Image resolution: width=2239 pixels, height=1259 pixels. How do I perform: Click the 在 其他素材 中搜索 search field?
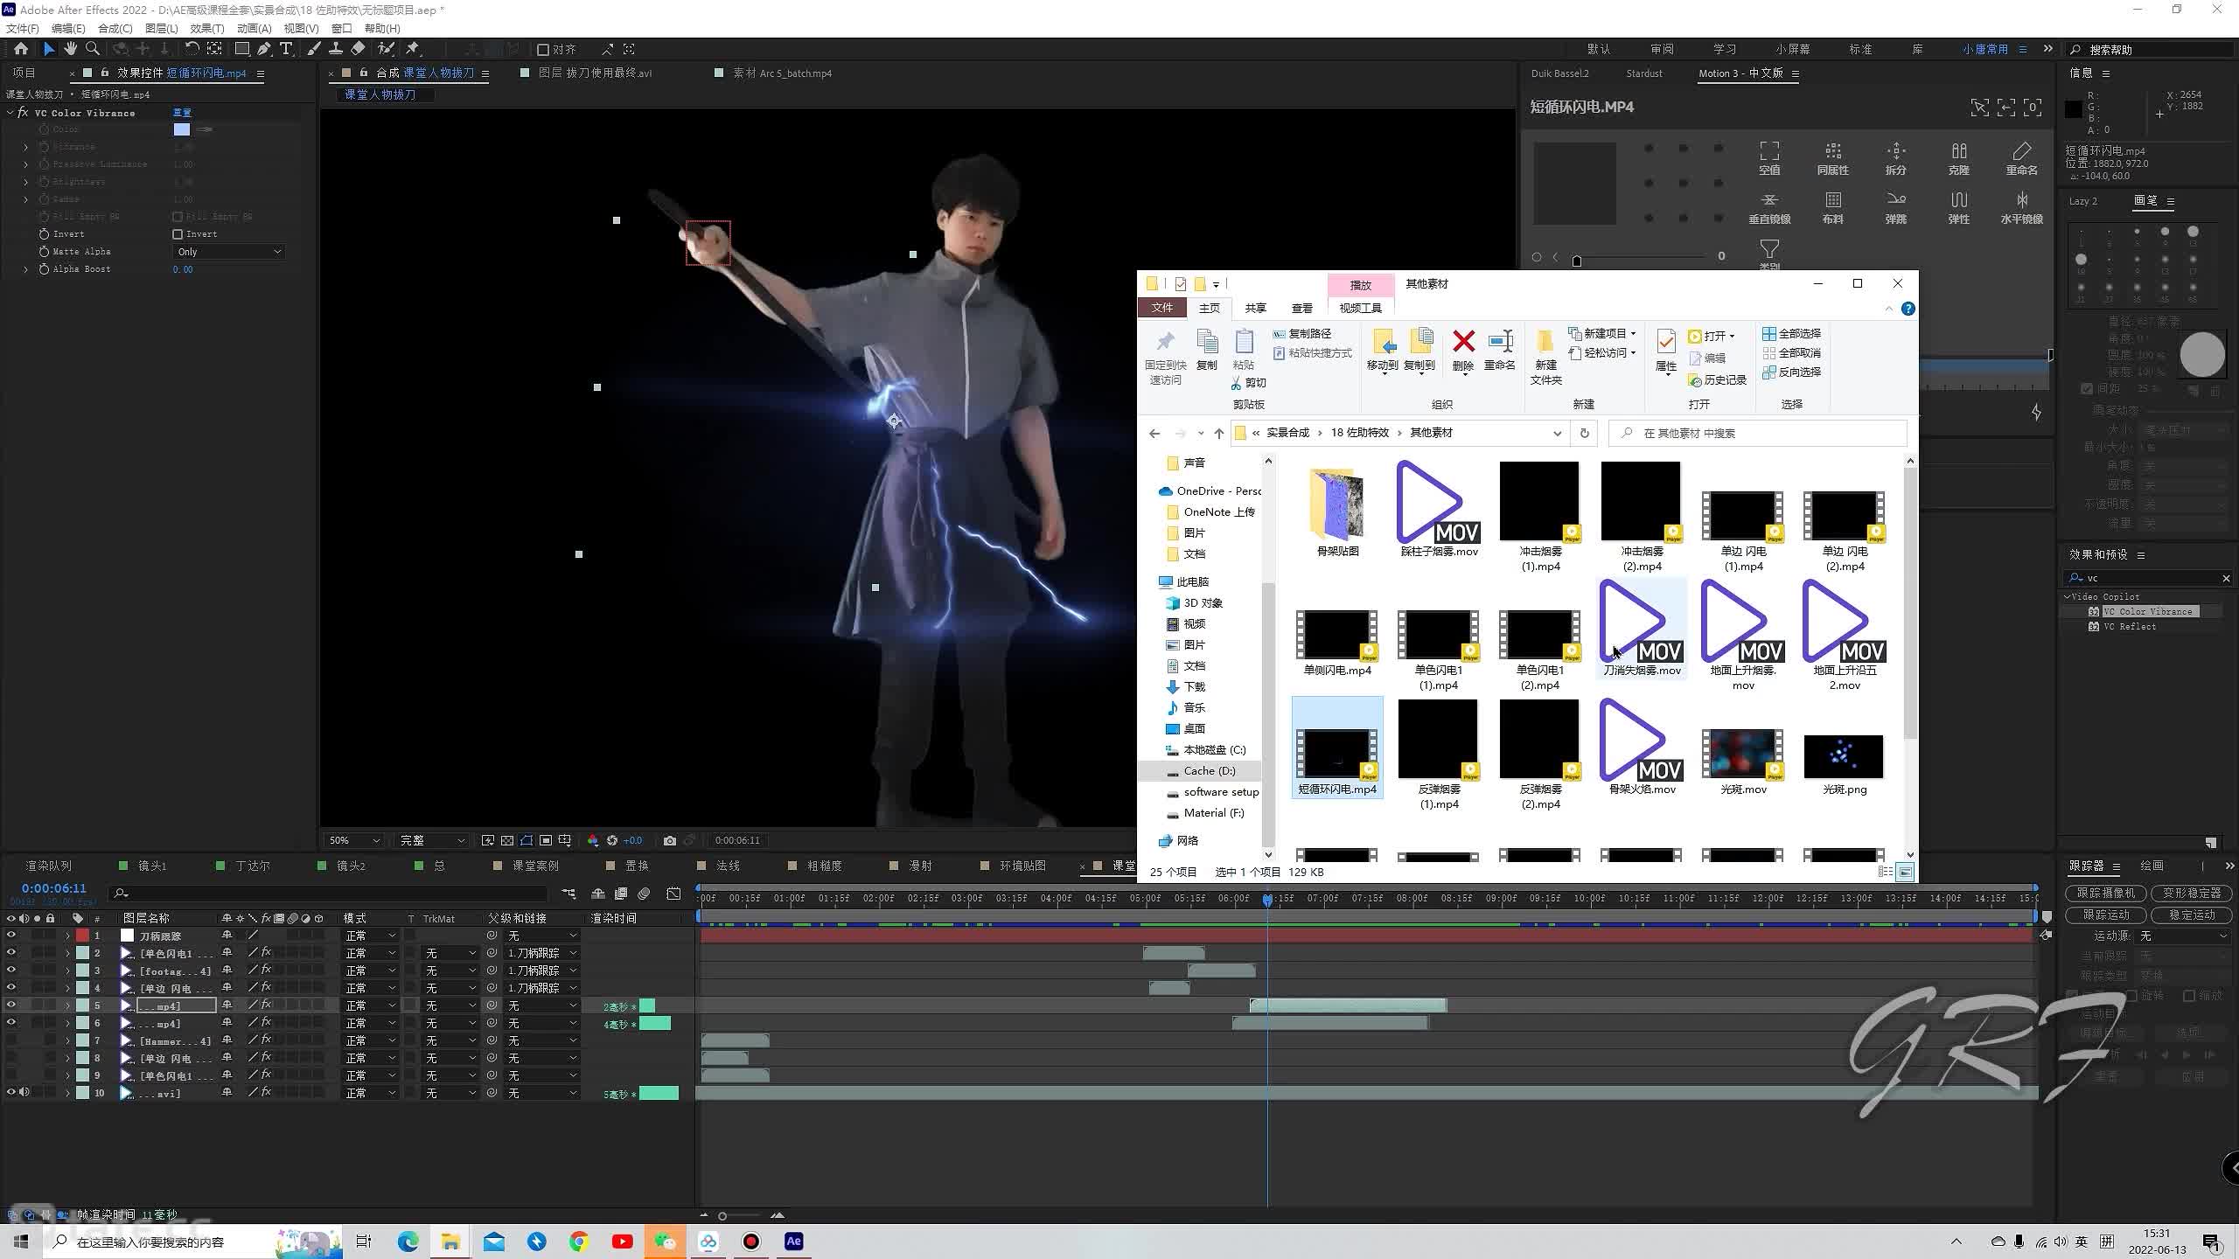pyautogui.click(x=1758, y=433)
